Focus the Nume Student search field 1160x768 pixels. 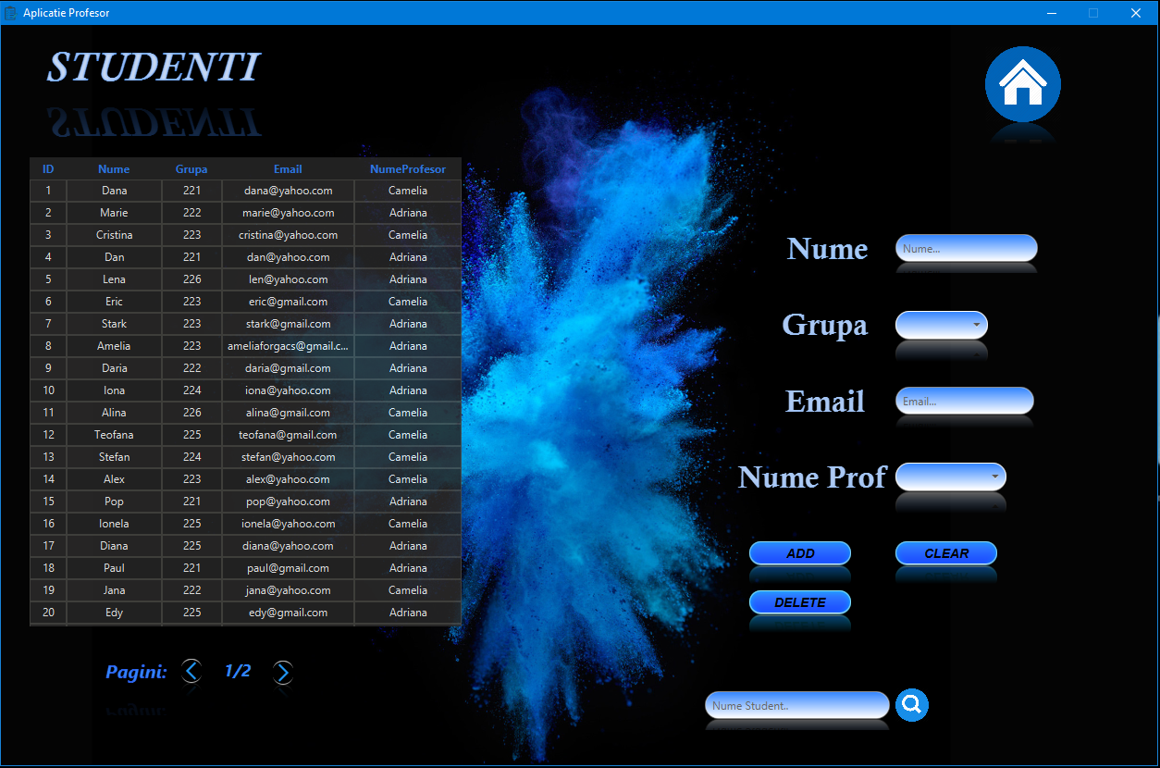tap(797, 705)
